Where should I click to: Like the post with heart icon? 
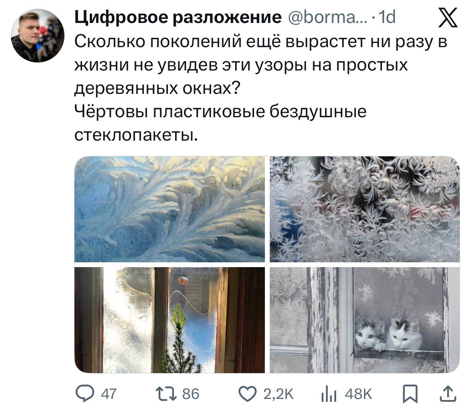(x=248, y=394)
